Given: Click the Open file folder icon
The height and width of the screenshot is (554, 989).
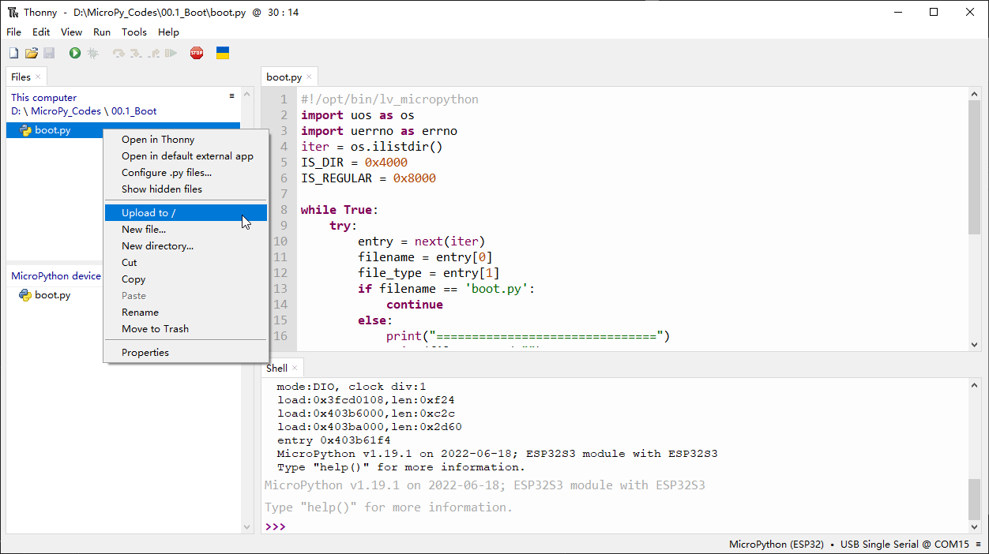Looking at the screenshot, I should [x=32, y=53].
